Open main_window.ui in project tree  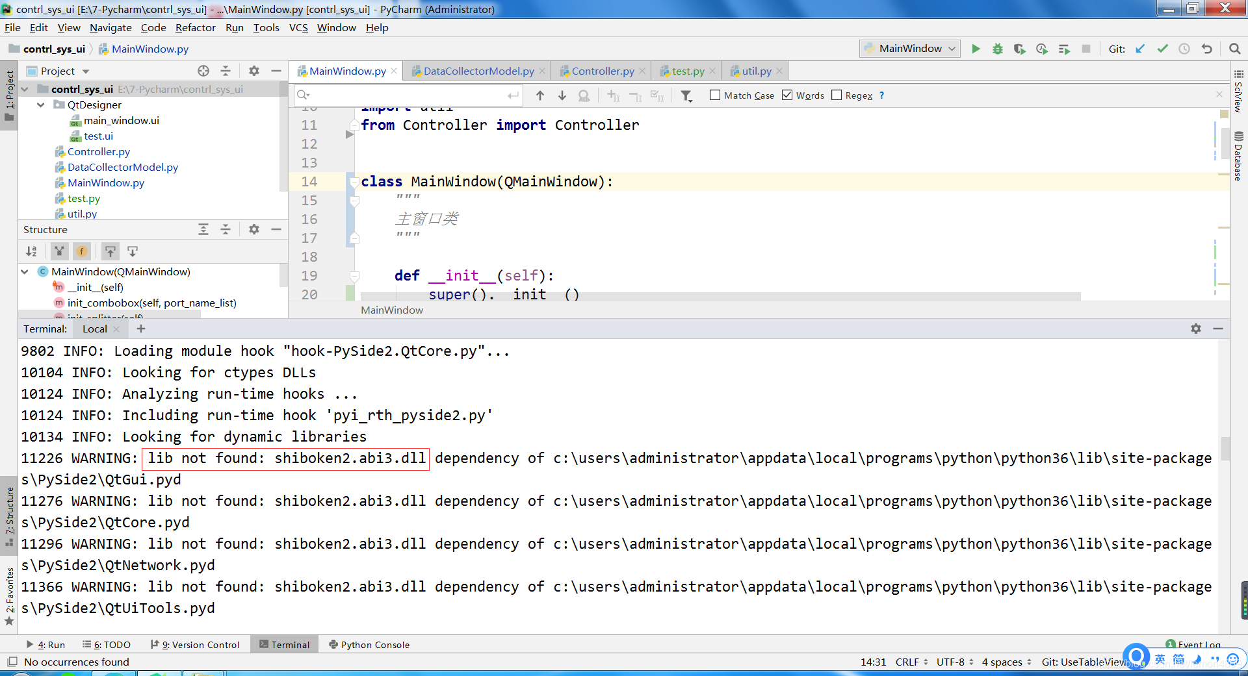pyautogui.click(x=121, y=120)
